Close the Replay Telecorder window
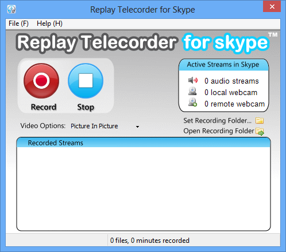 [272, 6]
